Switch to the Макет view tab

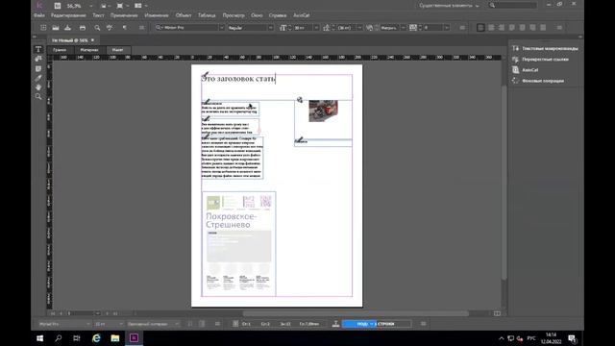pos(117,50)
